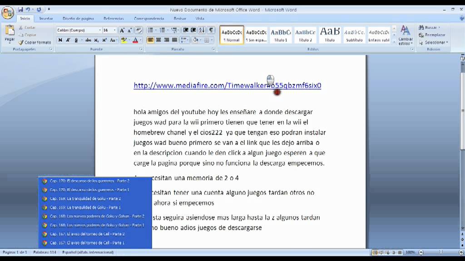Align the paragraph to the right
The width and height of the screenshot is (465, 261).
(x=166, y=40)
